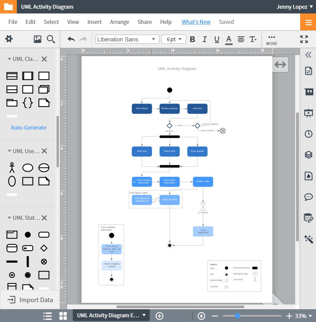Click the zoom slider handle
316x322 pixels.
point(238,316)
